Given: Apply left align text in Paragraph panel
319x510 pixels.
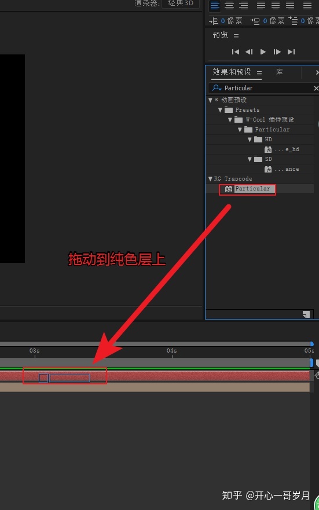Looking at the screenshot, I should [x=215, y=6].
